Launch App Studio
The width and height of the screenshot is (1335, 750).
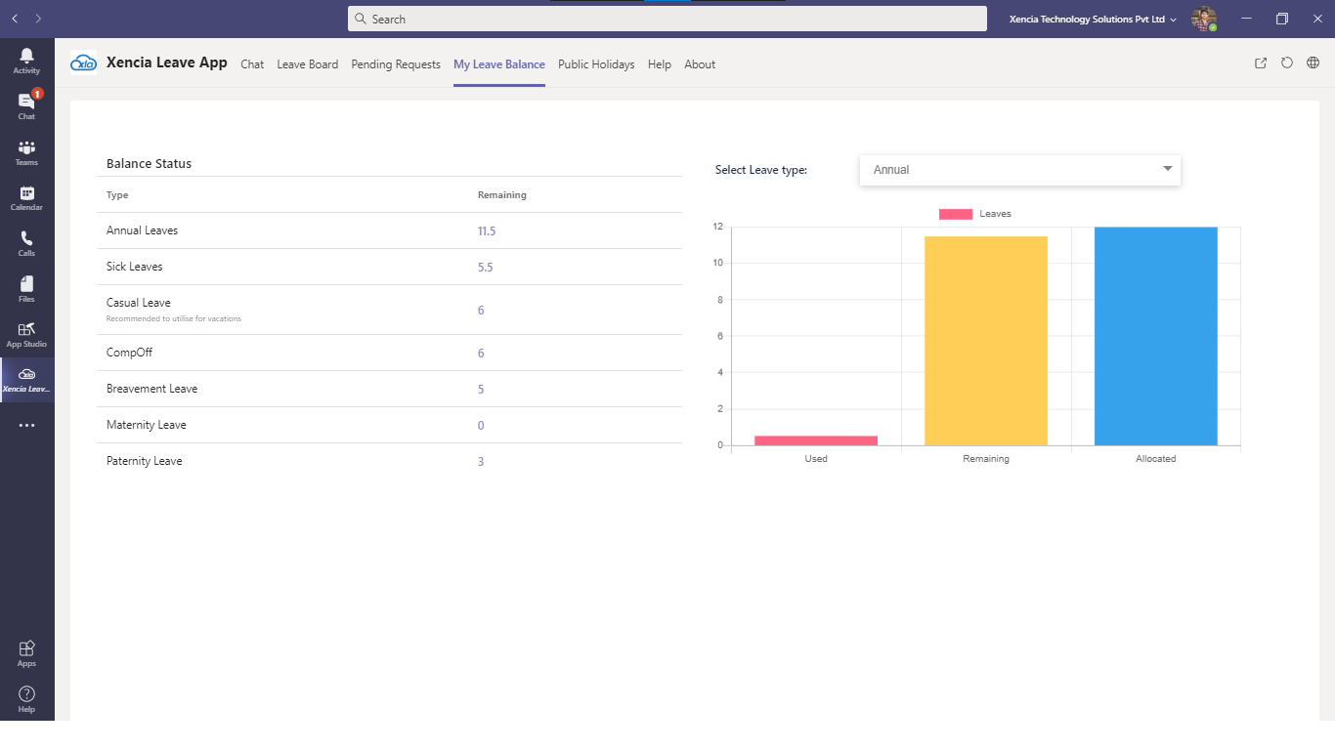[x=26, y=335]
